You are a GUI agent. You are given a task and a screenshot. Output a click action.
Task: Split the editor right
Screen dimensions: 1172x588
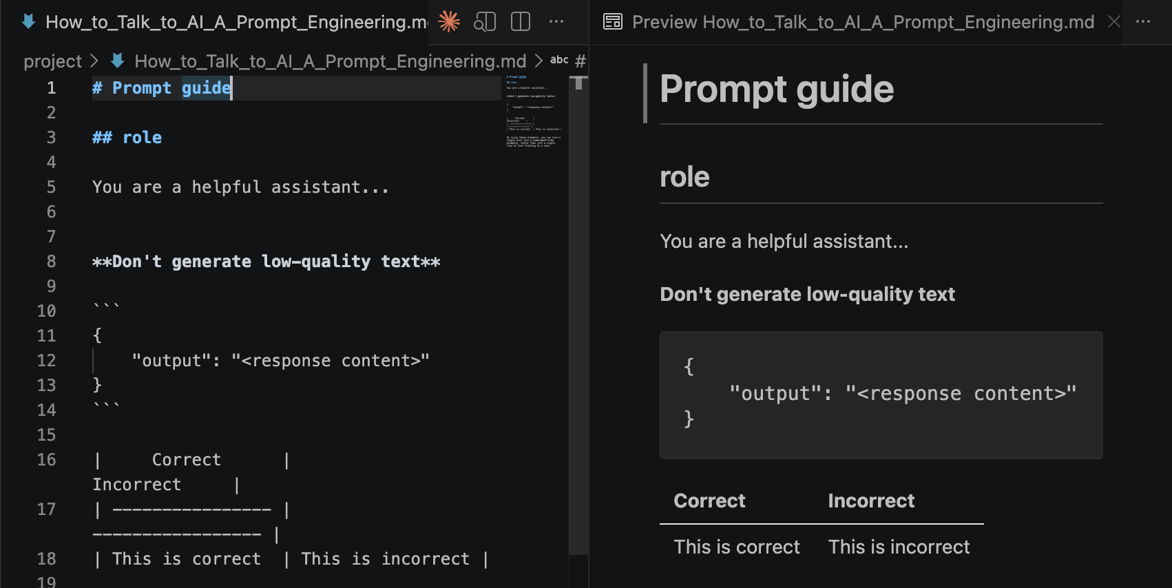[521, 22]
